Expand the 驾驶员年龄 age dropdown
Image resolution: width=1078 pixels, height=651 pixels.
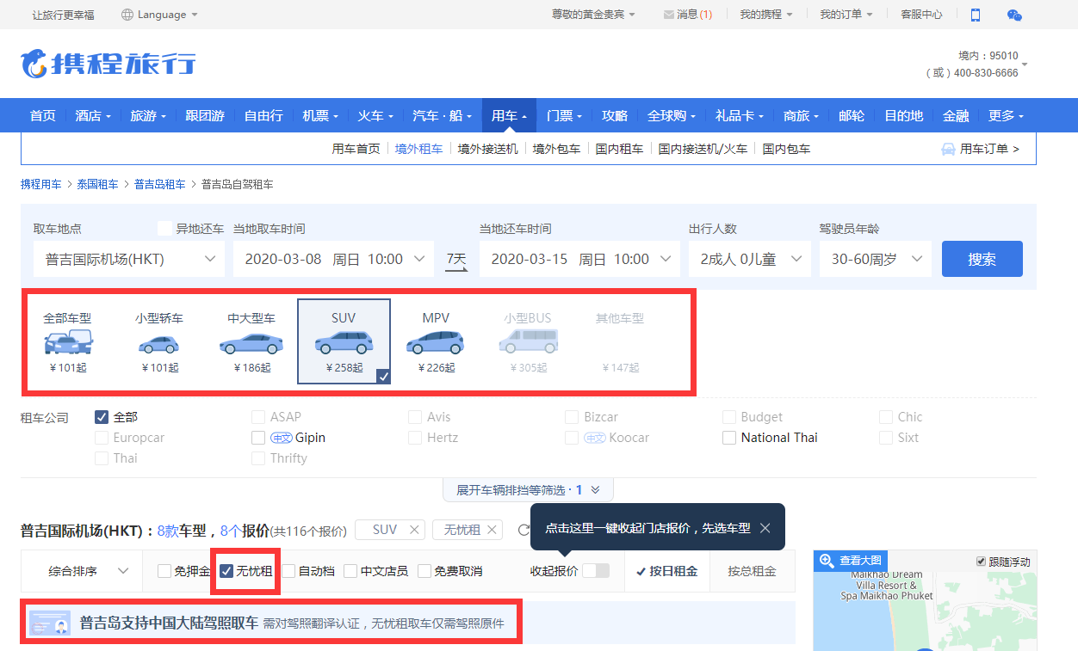tap(875, 259)
